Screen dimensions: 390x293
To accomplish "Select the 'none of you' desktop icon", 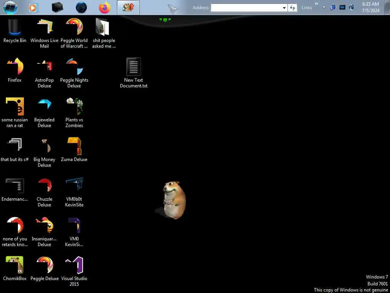I will [15, 232].
